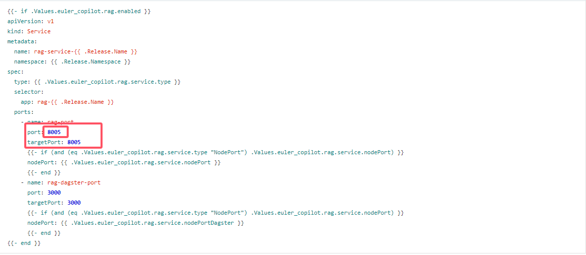Click the rag-dagster-port name value
The width and height of the screenshot is (586, 255).
pyautogui.click(x=74, y=182)
